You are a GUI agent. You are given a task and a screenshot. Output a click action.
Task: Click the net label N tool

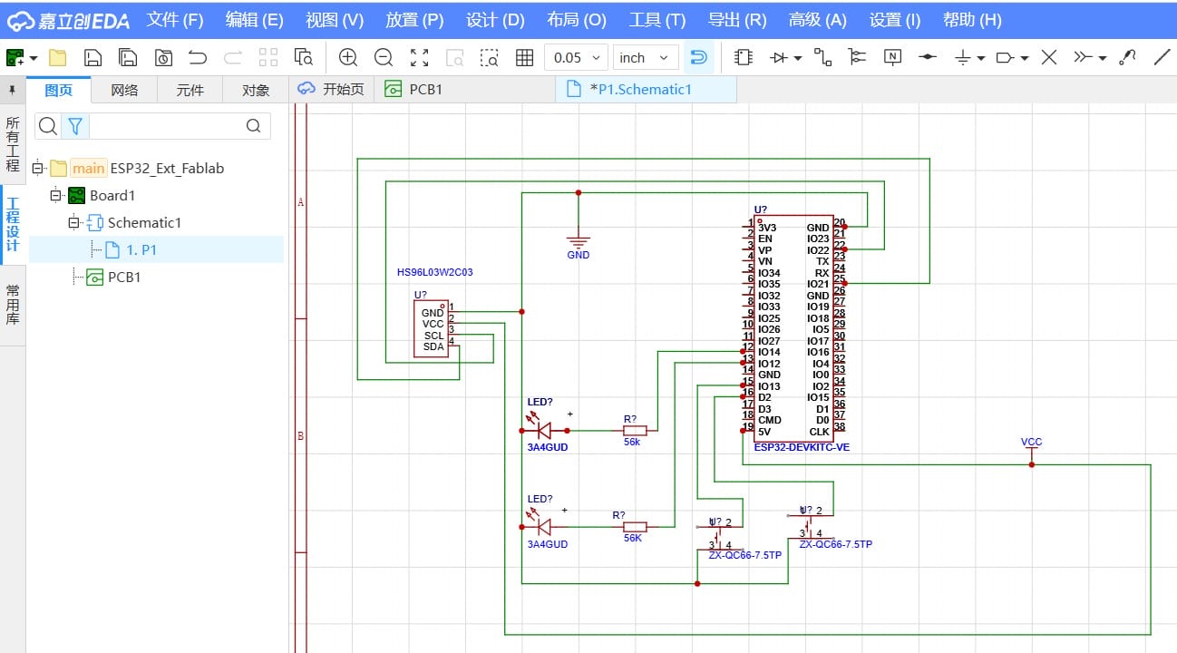[x=893, y=58]
